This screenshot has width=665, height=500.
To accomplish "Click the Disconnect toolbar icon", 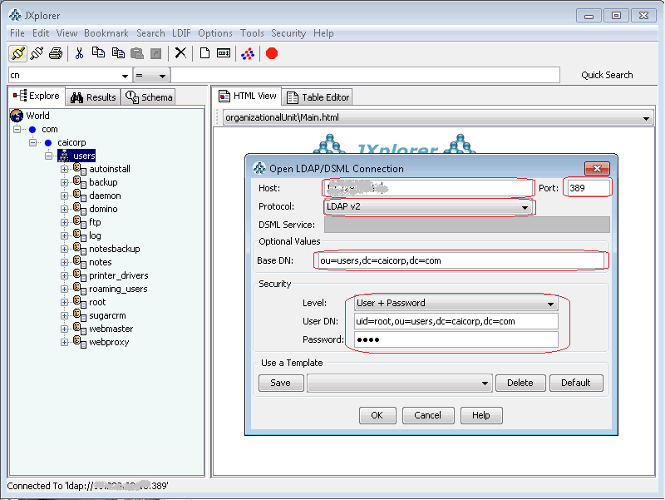I will pyautogui.click(x=37, y=53).
